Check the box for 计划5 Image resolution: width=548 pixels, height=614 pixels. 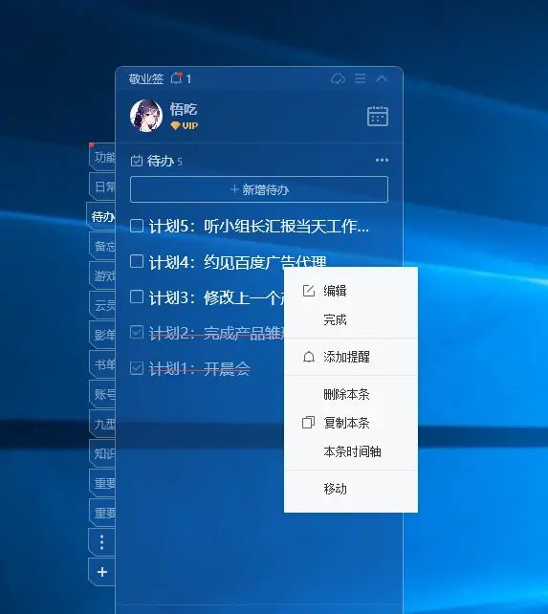137,226
